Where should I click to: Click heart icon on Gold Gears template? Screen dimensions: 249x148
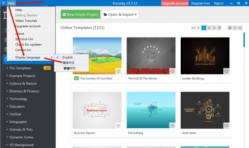pos(226,126)
